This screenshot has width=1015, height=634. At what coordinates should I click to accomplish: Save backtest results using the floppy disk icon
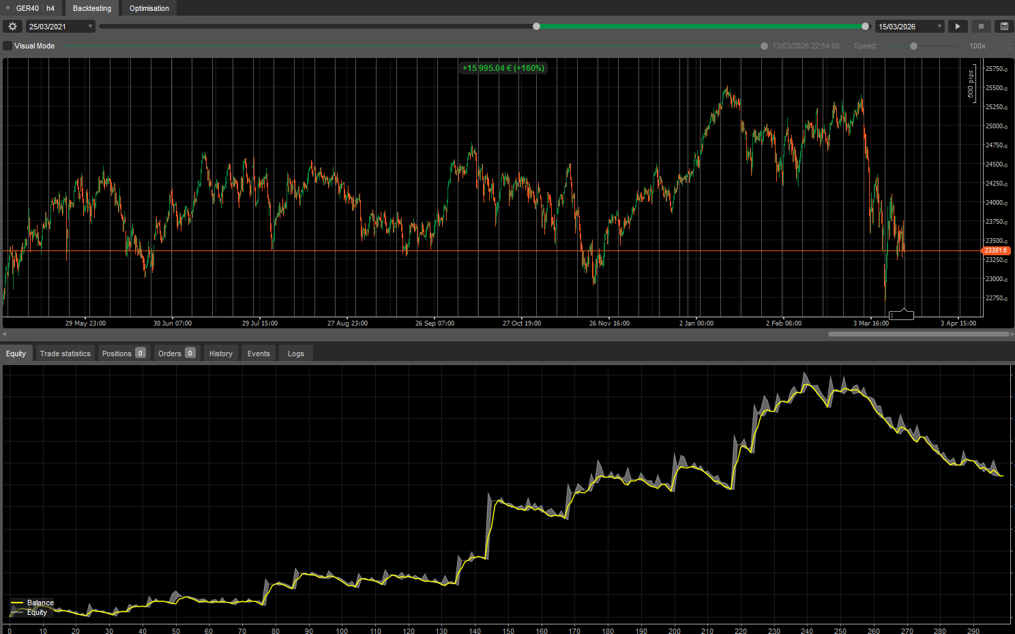coord(1004,26)
